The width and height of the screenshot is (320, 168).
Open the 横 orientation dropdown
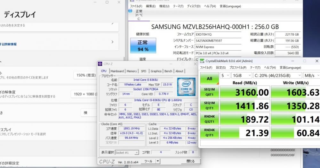point(89,113)
